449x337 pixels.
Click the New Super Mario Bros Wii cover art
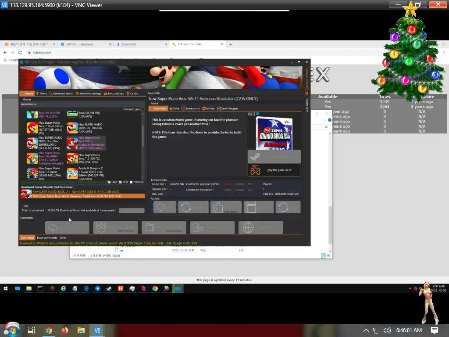point(274,133)
